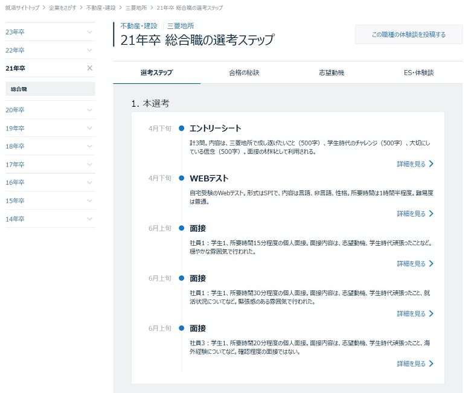The image size is (471, 393).
Task: Click the 21年卒 bold sidebar label
Action: coord(15,68)
